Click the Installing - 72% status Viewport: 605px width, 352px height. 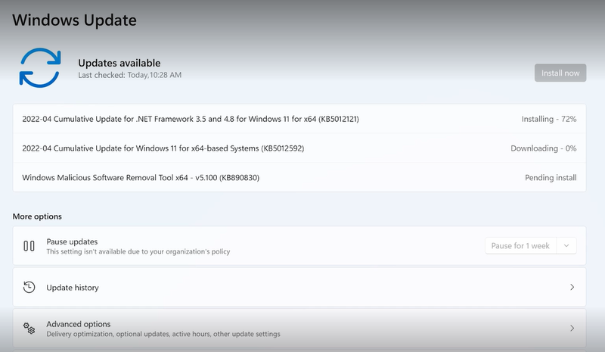pos(549,119)
